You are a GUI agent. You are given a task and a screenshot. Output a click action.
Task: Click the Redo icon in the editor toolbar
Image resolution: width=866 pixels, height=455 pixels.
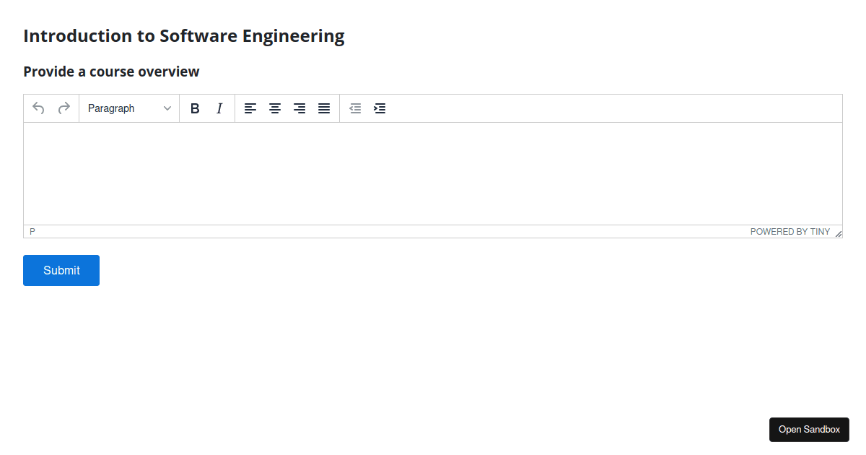[64, 108]
